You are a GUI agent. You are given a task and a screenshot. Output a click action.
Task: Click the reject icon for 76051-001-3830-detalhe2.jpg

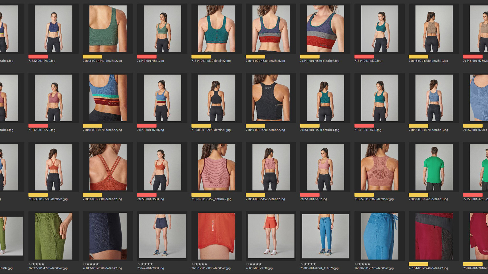point(193,264)
